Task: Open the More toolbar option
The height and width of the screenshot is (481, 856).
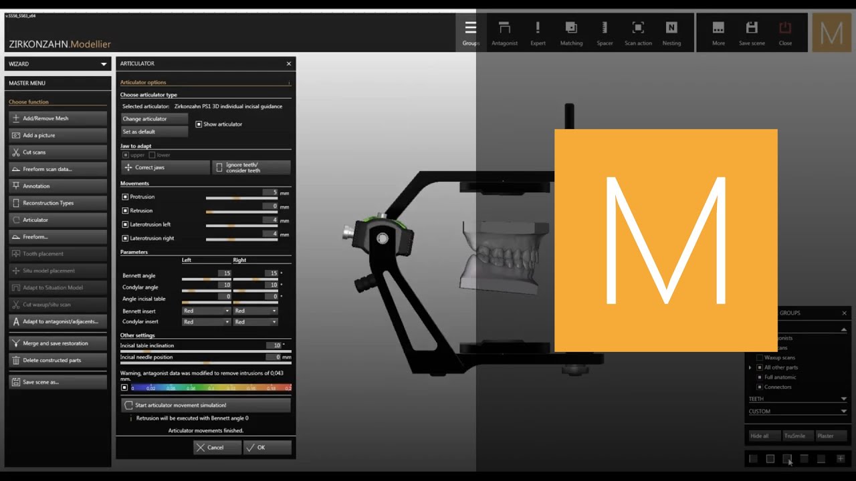Action: click(718, 33)
